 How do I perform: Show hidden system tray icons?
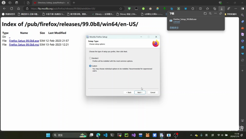click(191, 135)
